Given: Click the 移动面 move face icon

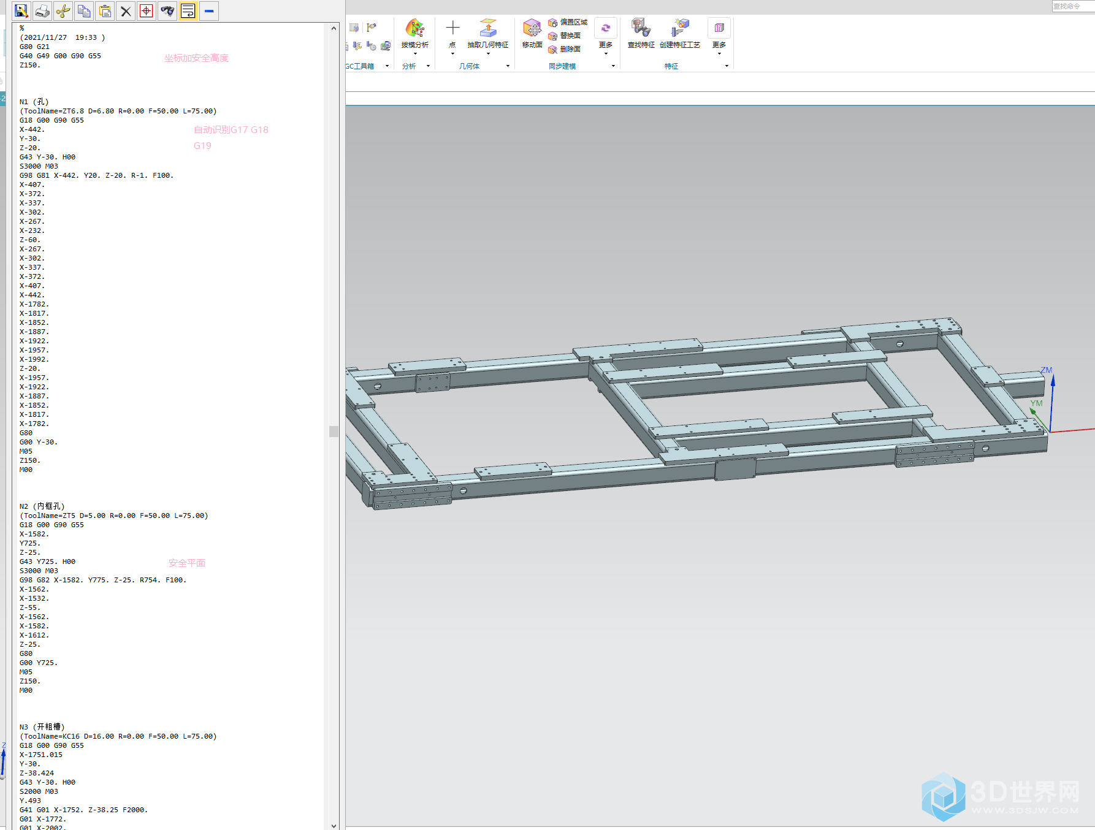Looking at the screenshot, I should pyautogui.click(x=532, y=28).
